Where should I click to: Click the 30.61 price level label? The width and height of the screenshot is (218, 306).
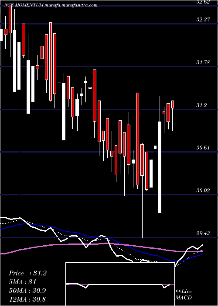click(203, 148)
